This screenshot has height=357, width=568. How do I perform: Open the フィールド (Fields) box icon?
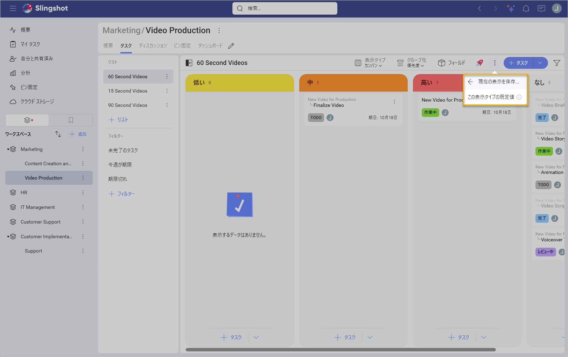(x=452, y=63)
